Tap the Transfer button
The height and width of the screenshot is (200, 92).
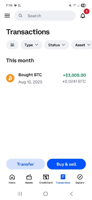point(26,164)
